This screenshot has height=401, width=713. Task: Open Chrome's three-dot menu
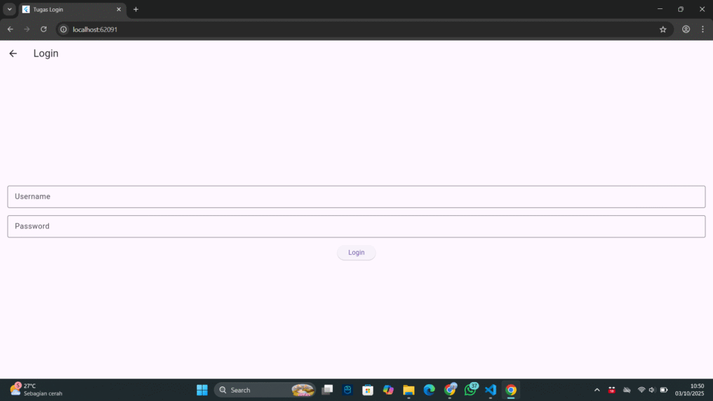(x=703, y=29)
